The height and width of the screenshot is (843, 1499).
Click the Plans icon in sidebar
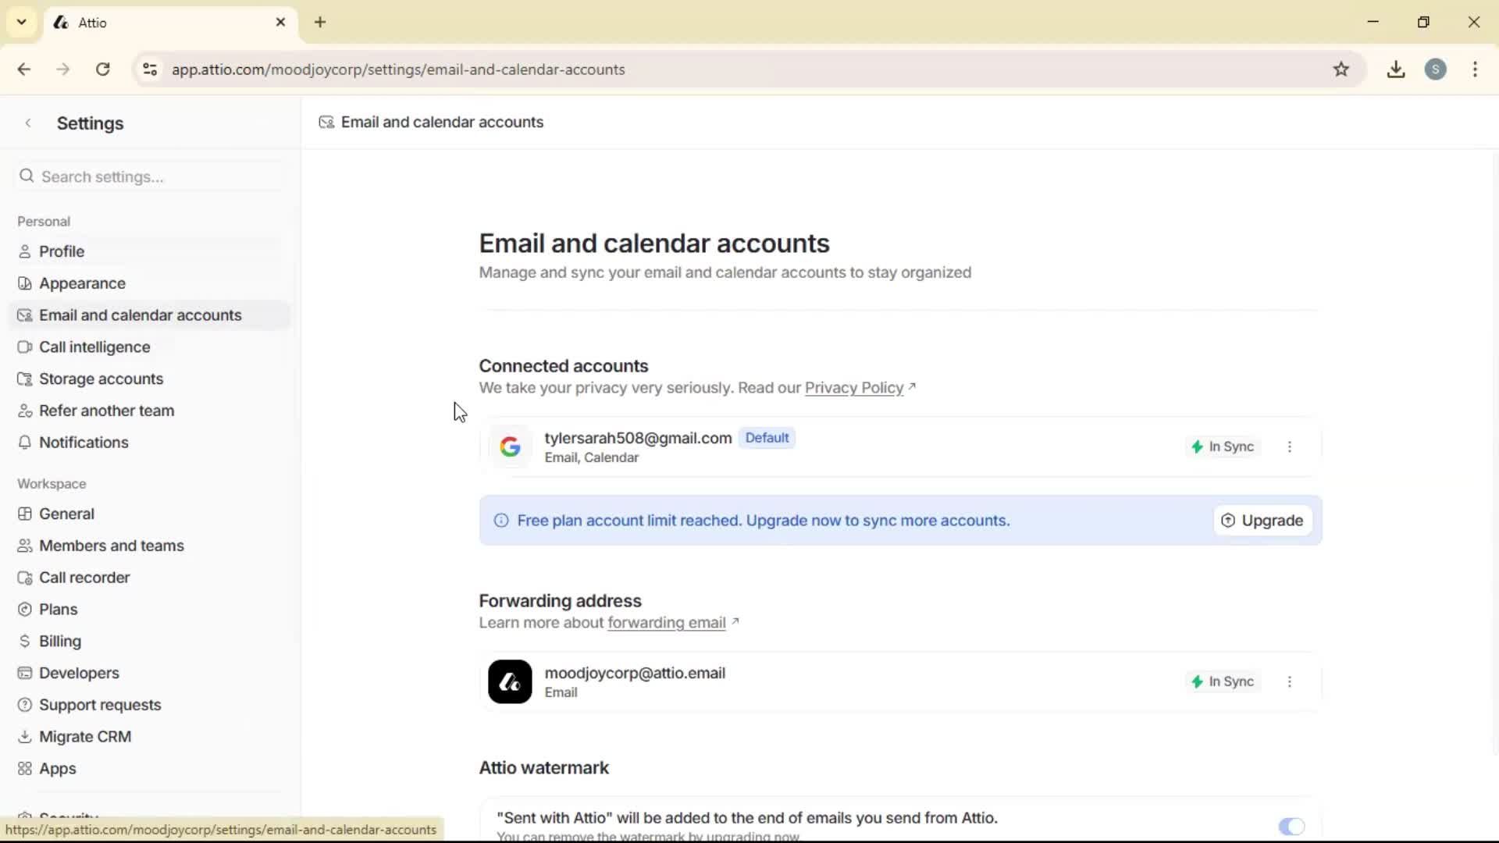click(24, 610)
